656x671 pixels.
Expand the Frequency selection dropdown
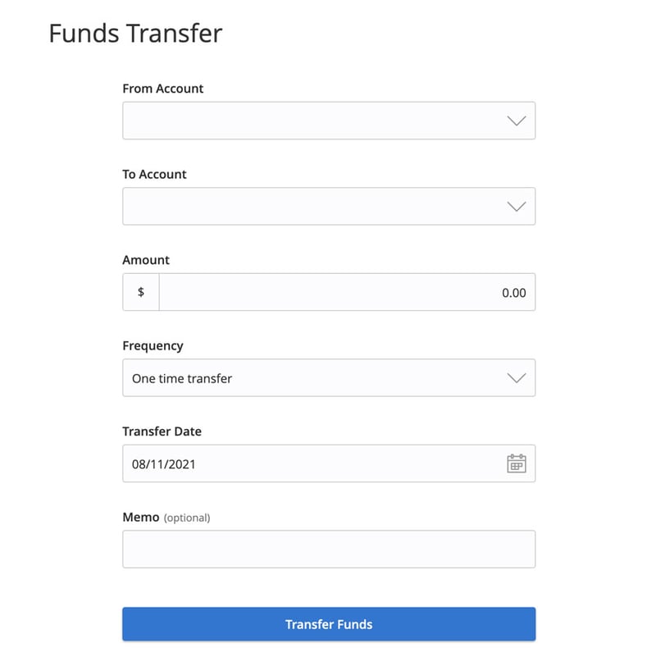[x=328, y=377]
